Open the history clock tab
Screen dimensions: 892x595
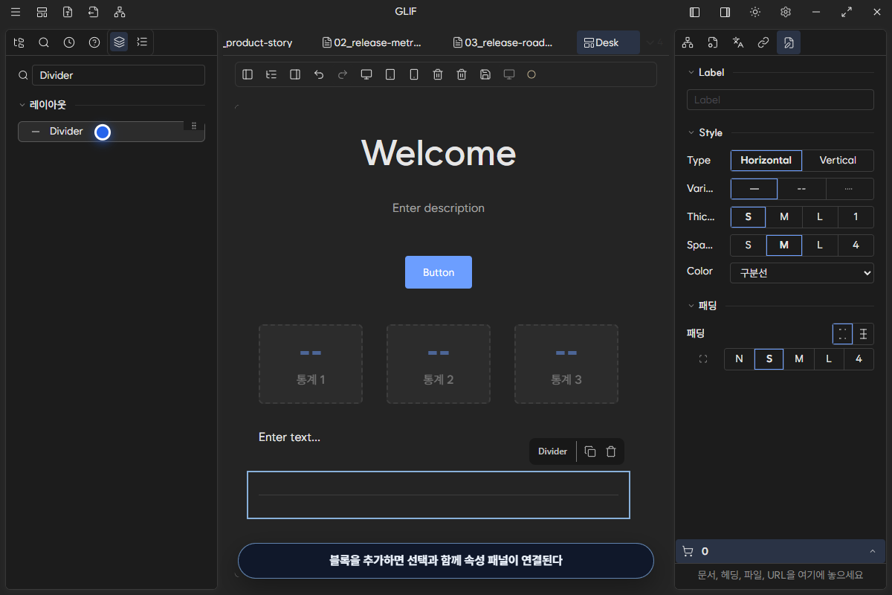click(69, 42)
